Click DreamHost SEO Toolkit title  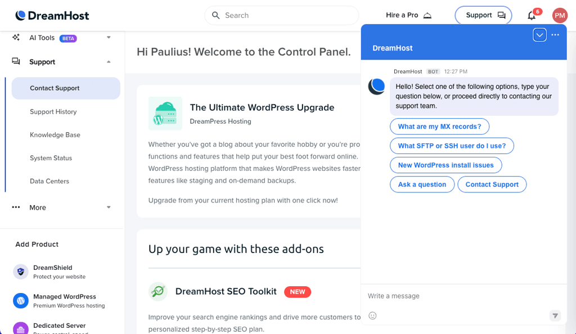(x=226, y=291)
